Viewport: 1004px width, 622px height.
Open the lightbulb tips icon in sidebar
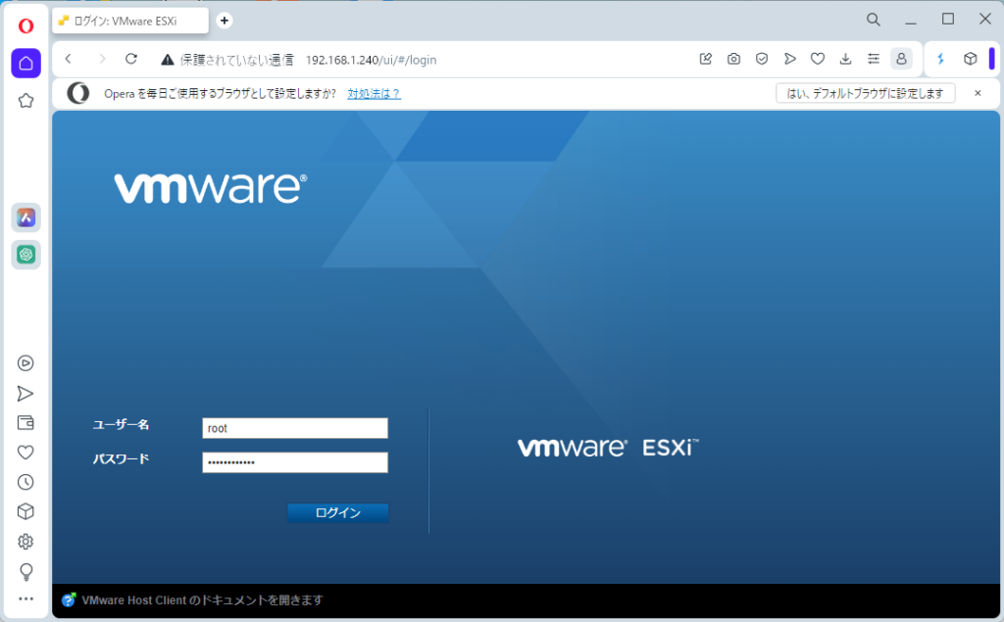pyautogui.click(x=25, y=571)
